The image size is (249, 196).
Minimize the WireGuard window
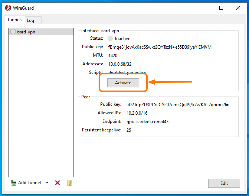tap(204, 8)
